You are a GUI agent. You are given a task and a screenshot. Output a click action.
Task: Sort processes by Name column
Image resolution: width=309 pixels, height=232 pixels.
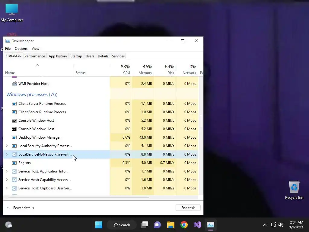(x=38, y=70)
